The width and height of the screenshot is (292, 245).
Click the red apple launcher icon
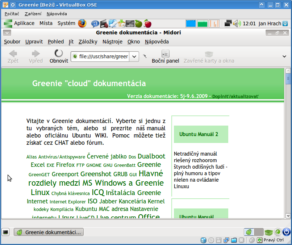[147, 24]
